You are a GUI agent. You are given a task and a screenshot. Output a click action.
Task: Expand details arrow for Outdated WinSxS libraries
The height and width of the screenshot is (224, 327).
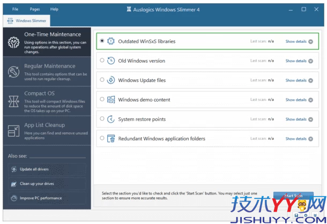(311, 41)
